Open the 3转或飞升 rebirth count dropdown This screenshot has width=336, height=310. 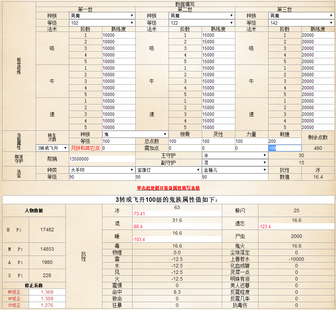tap(53, 148)
